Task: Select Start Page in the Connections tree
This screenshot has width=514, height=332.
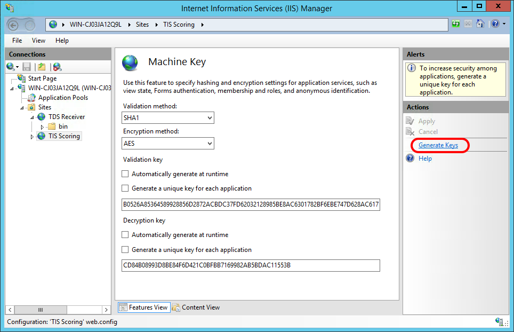Action: coord(42,78)
